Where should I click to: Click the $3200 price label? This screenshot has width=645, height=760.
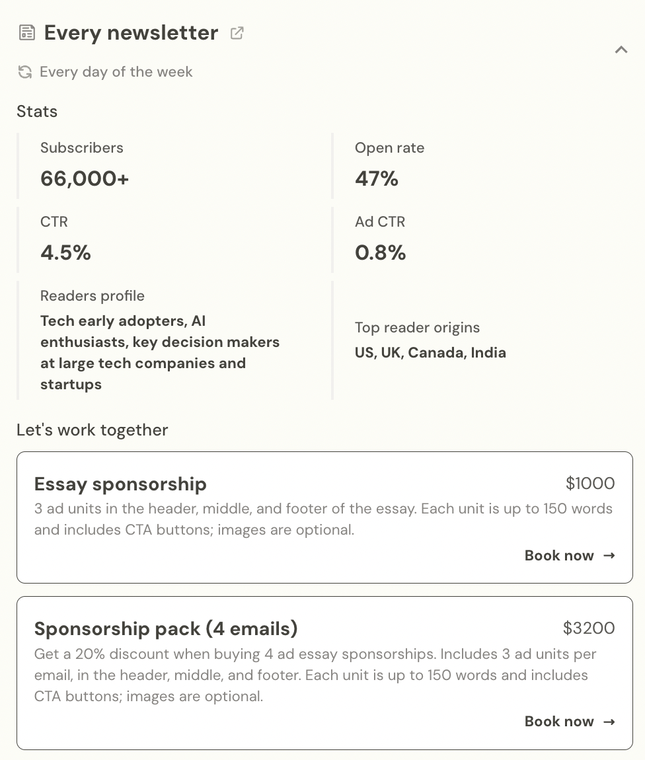click(x=589, y=628)
